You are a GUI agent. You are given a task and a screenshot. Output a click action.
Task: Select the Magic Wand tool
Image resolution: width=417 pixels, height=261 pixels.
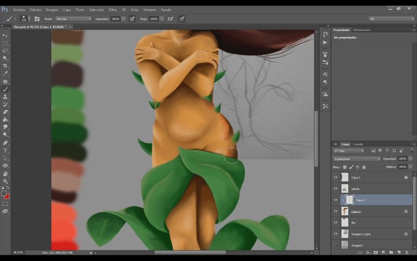tap(5, 58)
